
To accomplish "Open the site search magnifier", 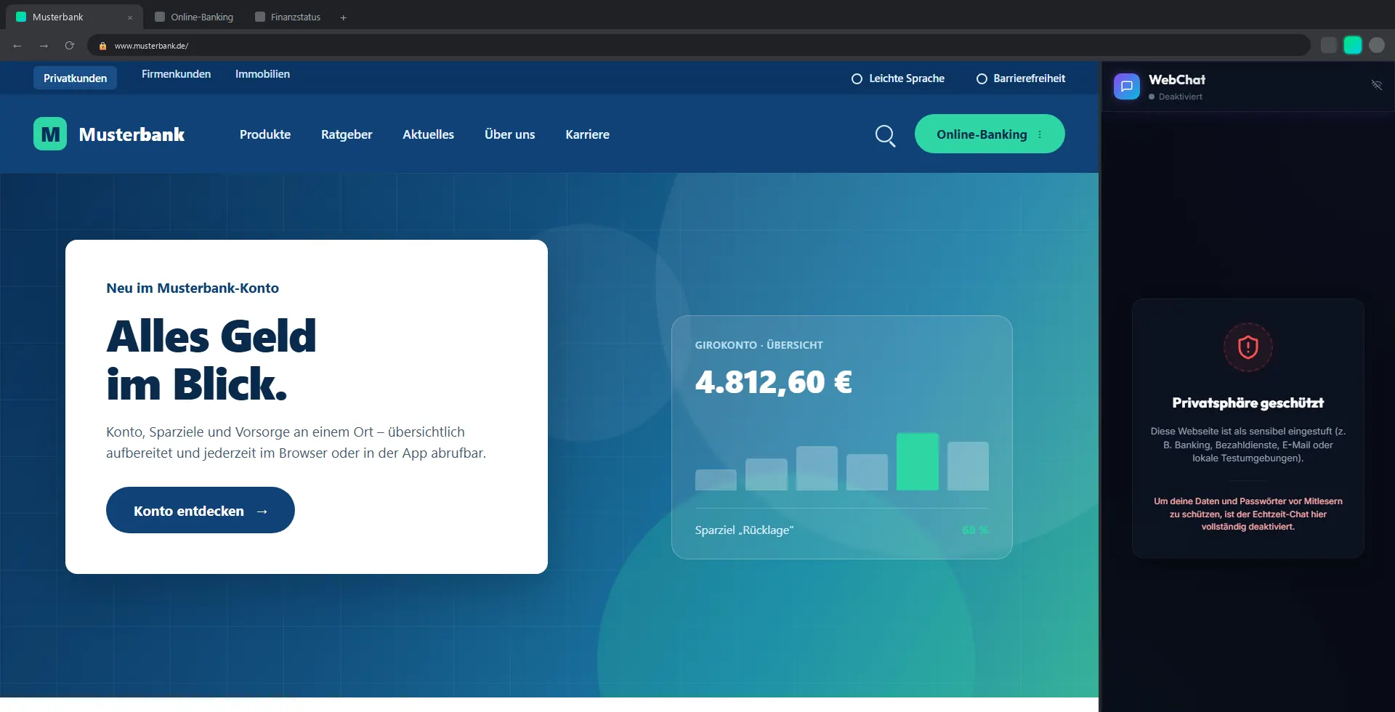I will click(885, 135).
